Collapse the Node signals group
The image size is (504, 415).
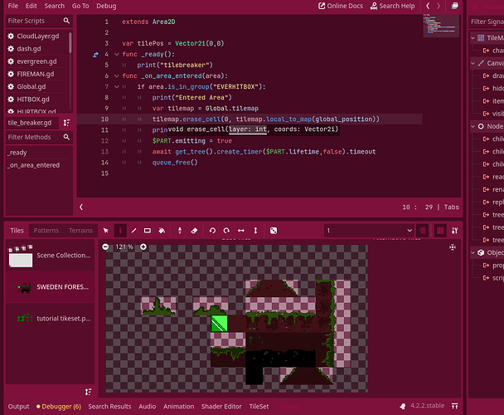(472, 126)
